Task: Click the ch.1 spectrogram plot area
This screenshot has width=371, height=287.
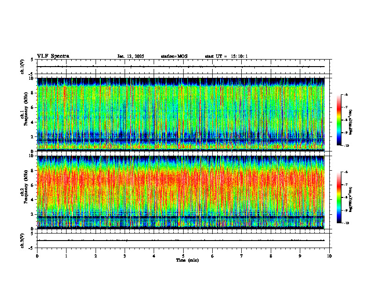Action: click(181, 114)
